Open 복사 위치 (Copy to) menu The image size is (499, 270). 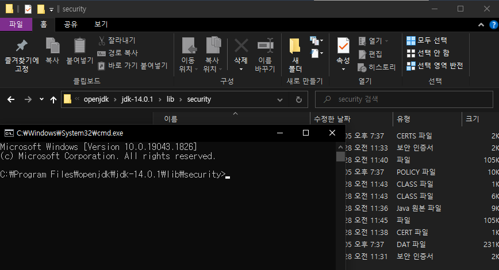click(212, 55)
